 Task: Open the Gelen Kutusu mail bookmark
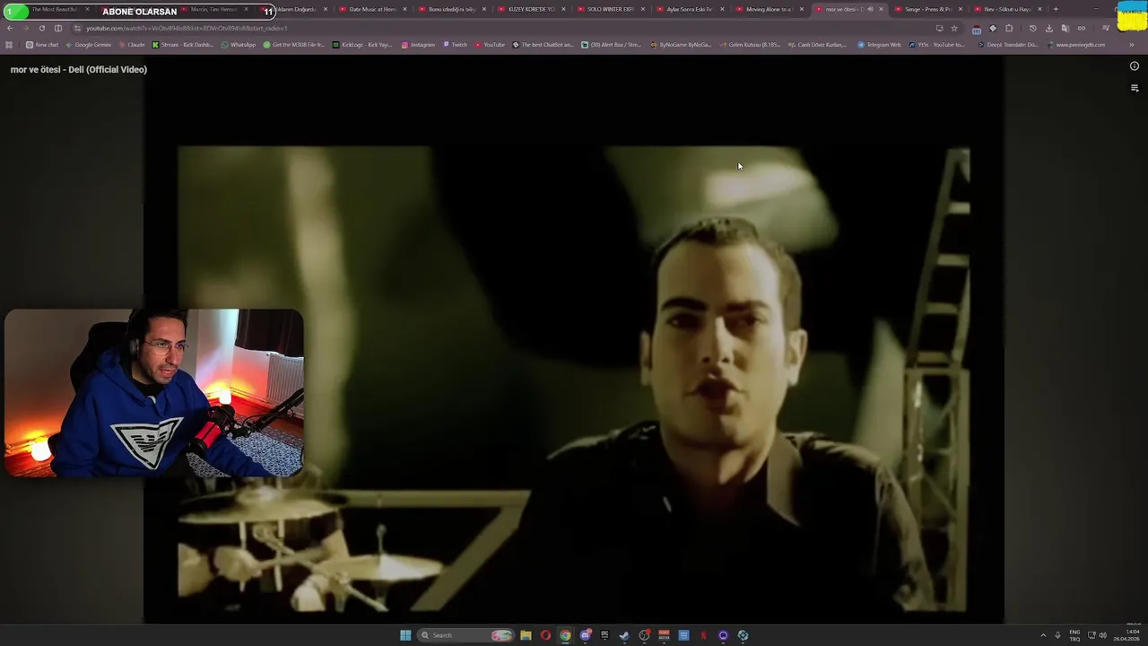pyautogui.click(x=750, y=45)
